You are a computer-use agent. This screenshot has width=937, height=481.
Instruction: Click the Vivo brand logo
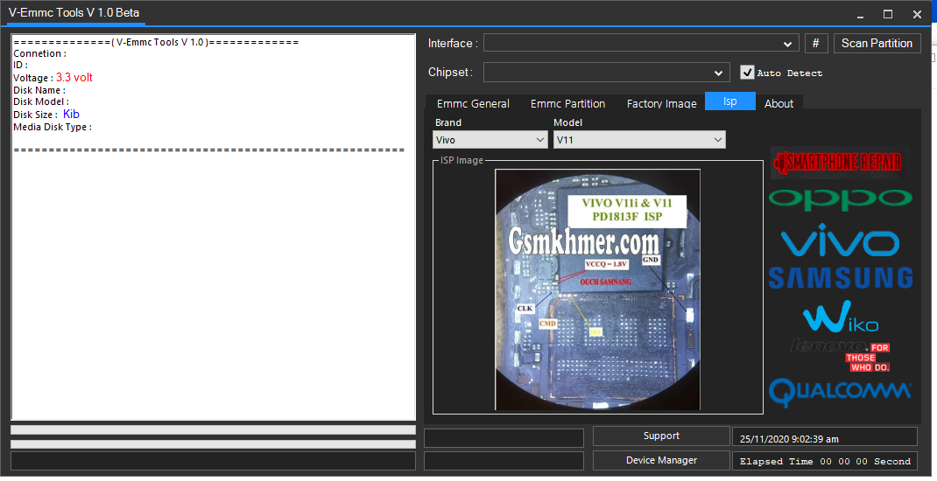pos(840,240)
